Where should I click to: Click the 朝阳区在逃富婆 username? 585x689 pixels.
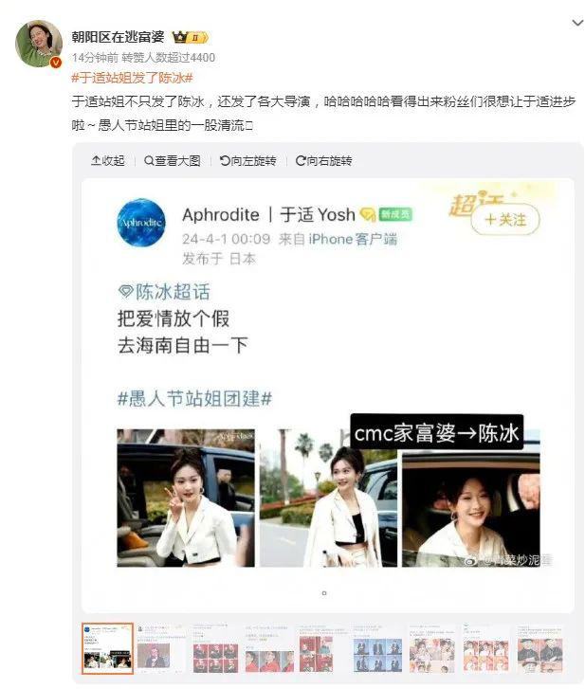pyautogui.click(x=119, y=37)
